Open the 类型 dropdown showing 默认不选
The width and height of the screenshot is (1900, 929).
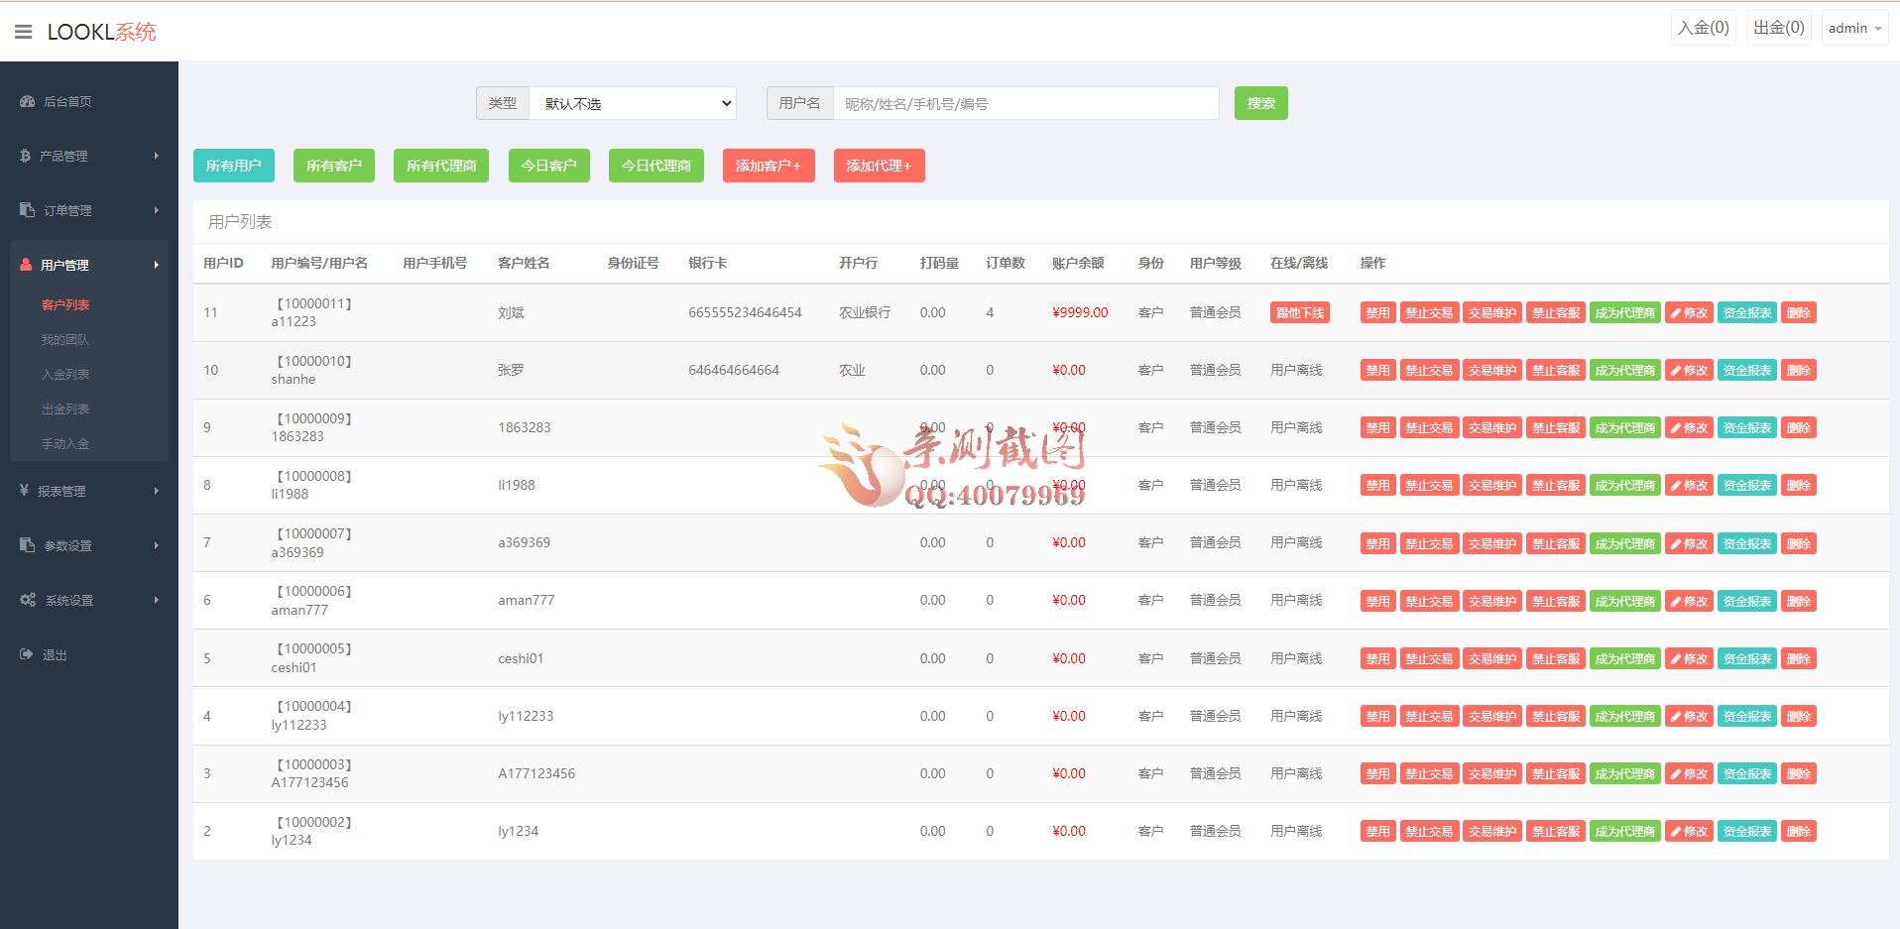pos(633,102)
